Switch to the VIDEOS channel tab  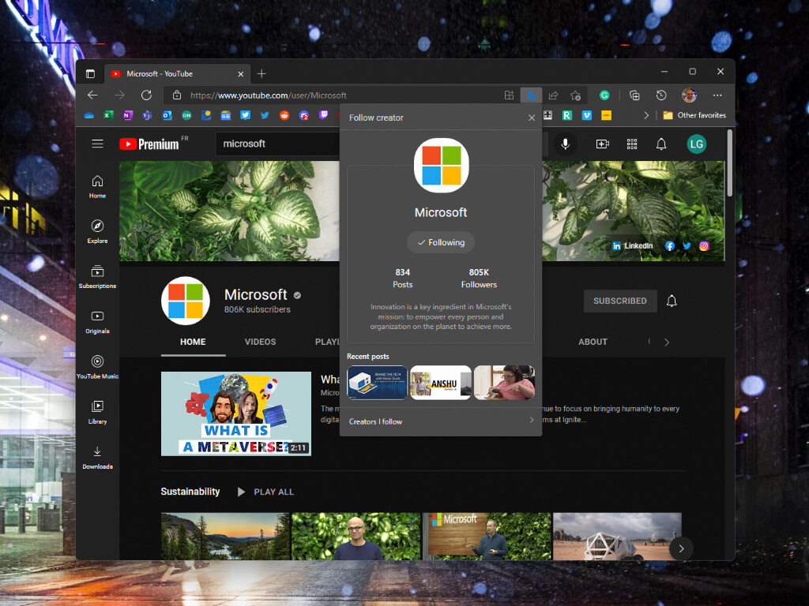pos(260,342)
